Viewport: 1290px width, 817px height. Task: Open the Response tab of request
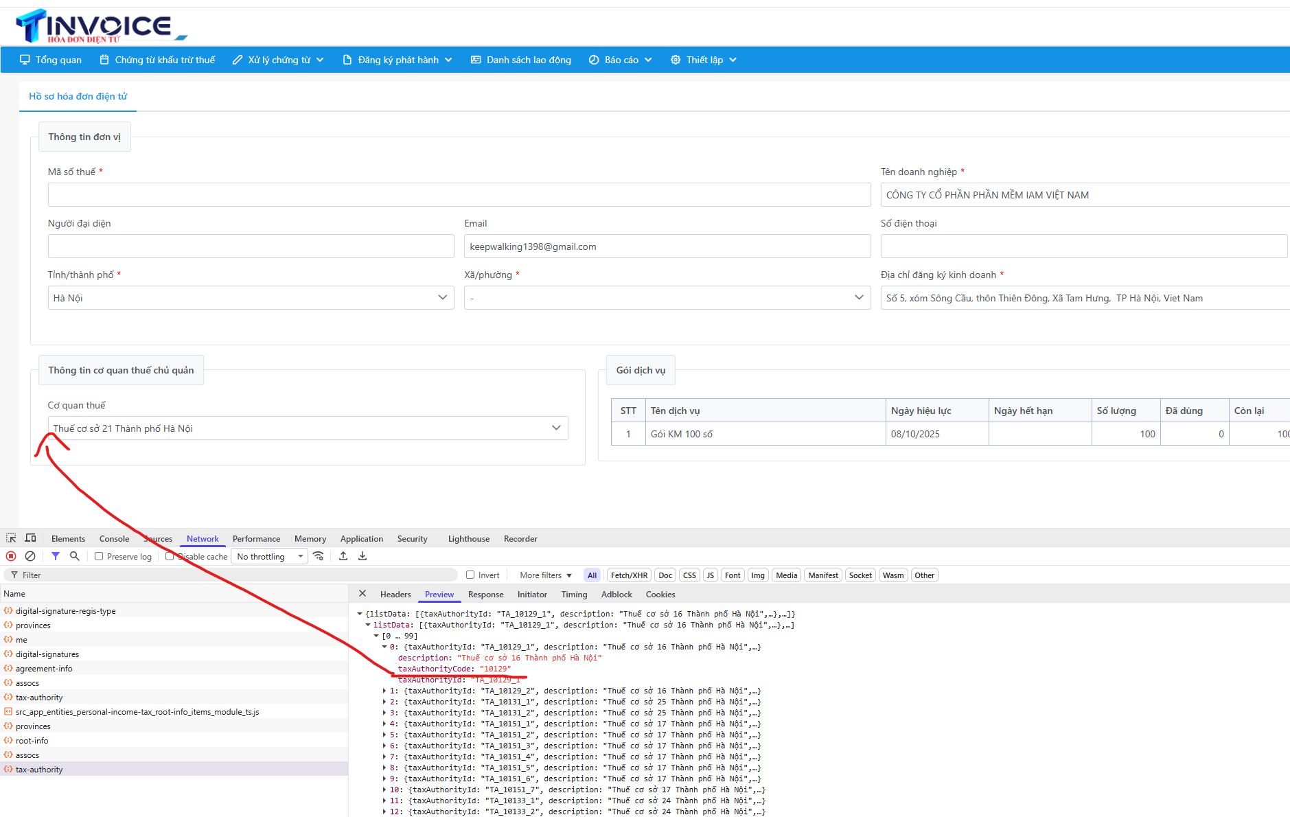click(x=485, y=595)
